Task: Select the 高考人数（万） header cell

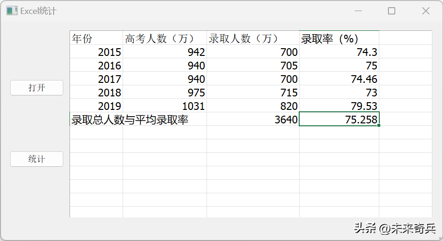Action: coord(165,38)
